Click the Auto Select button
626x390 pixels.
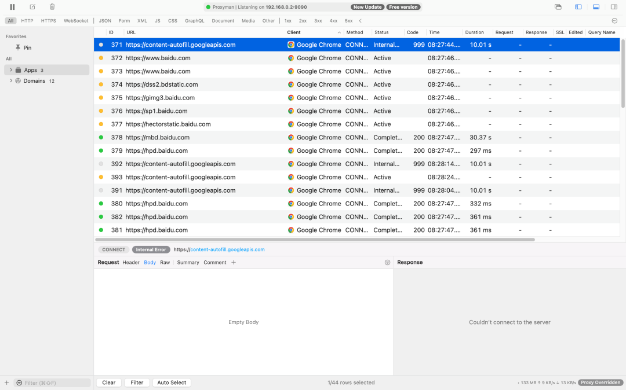tap(172, 382)
